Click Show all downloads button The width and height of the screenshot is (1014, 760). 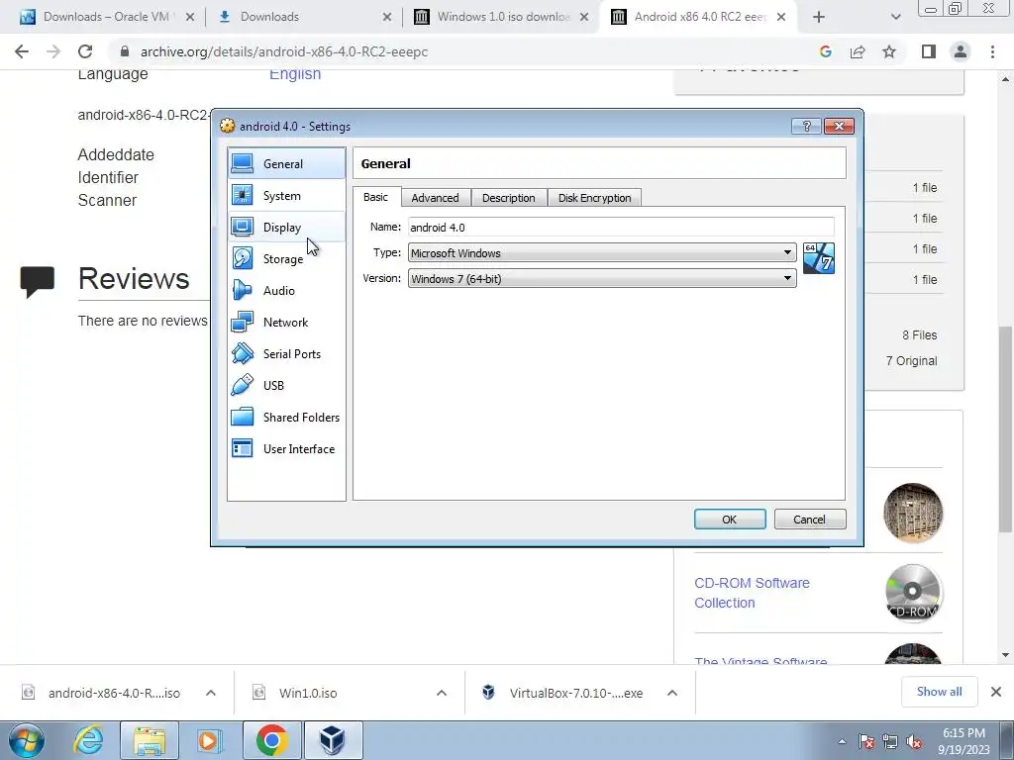pyautogui.click(x=939, y=692)
